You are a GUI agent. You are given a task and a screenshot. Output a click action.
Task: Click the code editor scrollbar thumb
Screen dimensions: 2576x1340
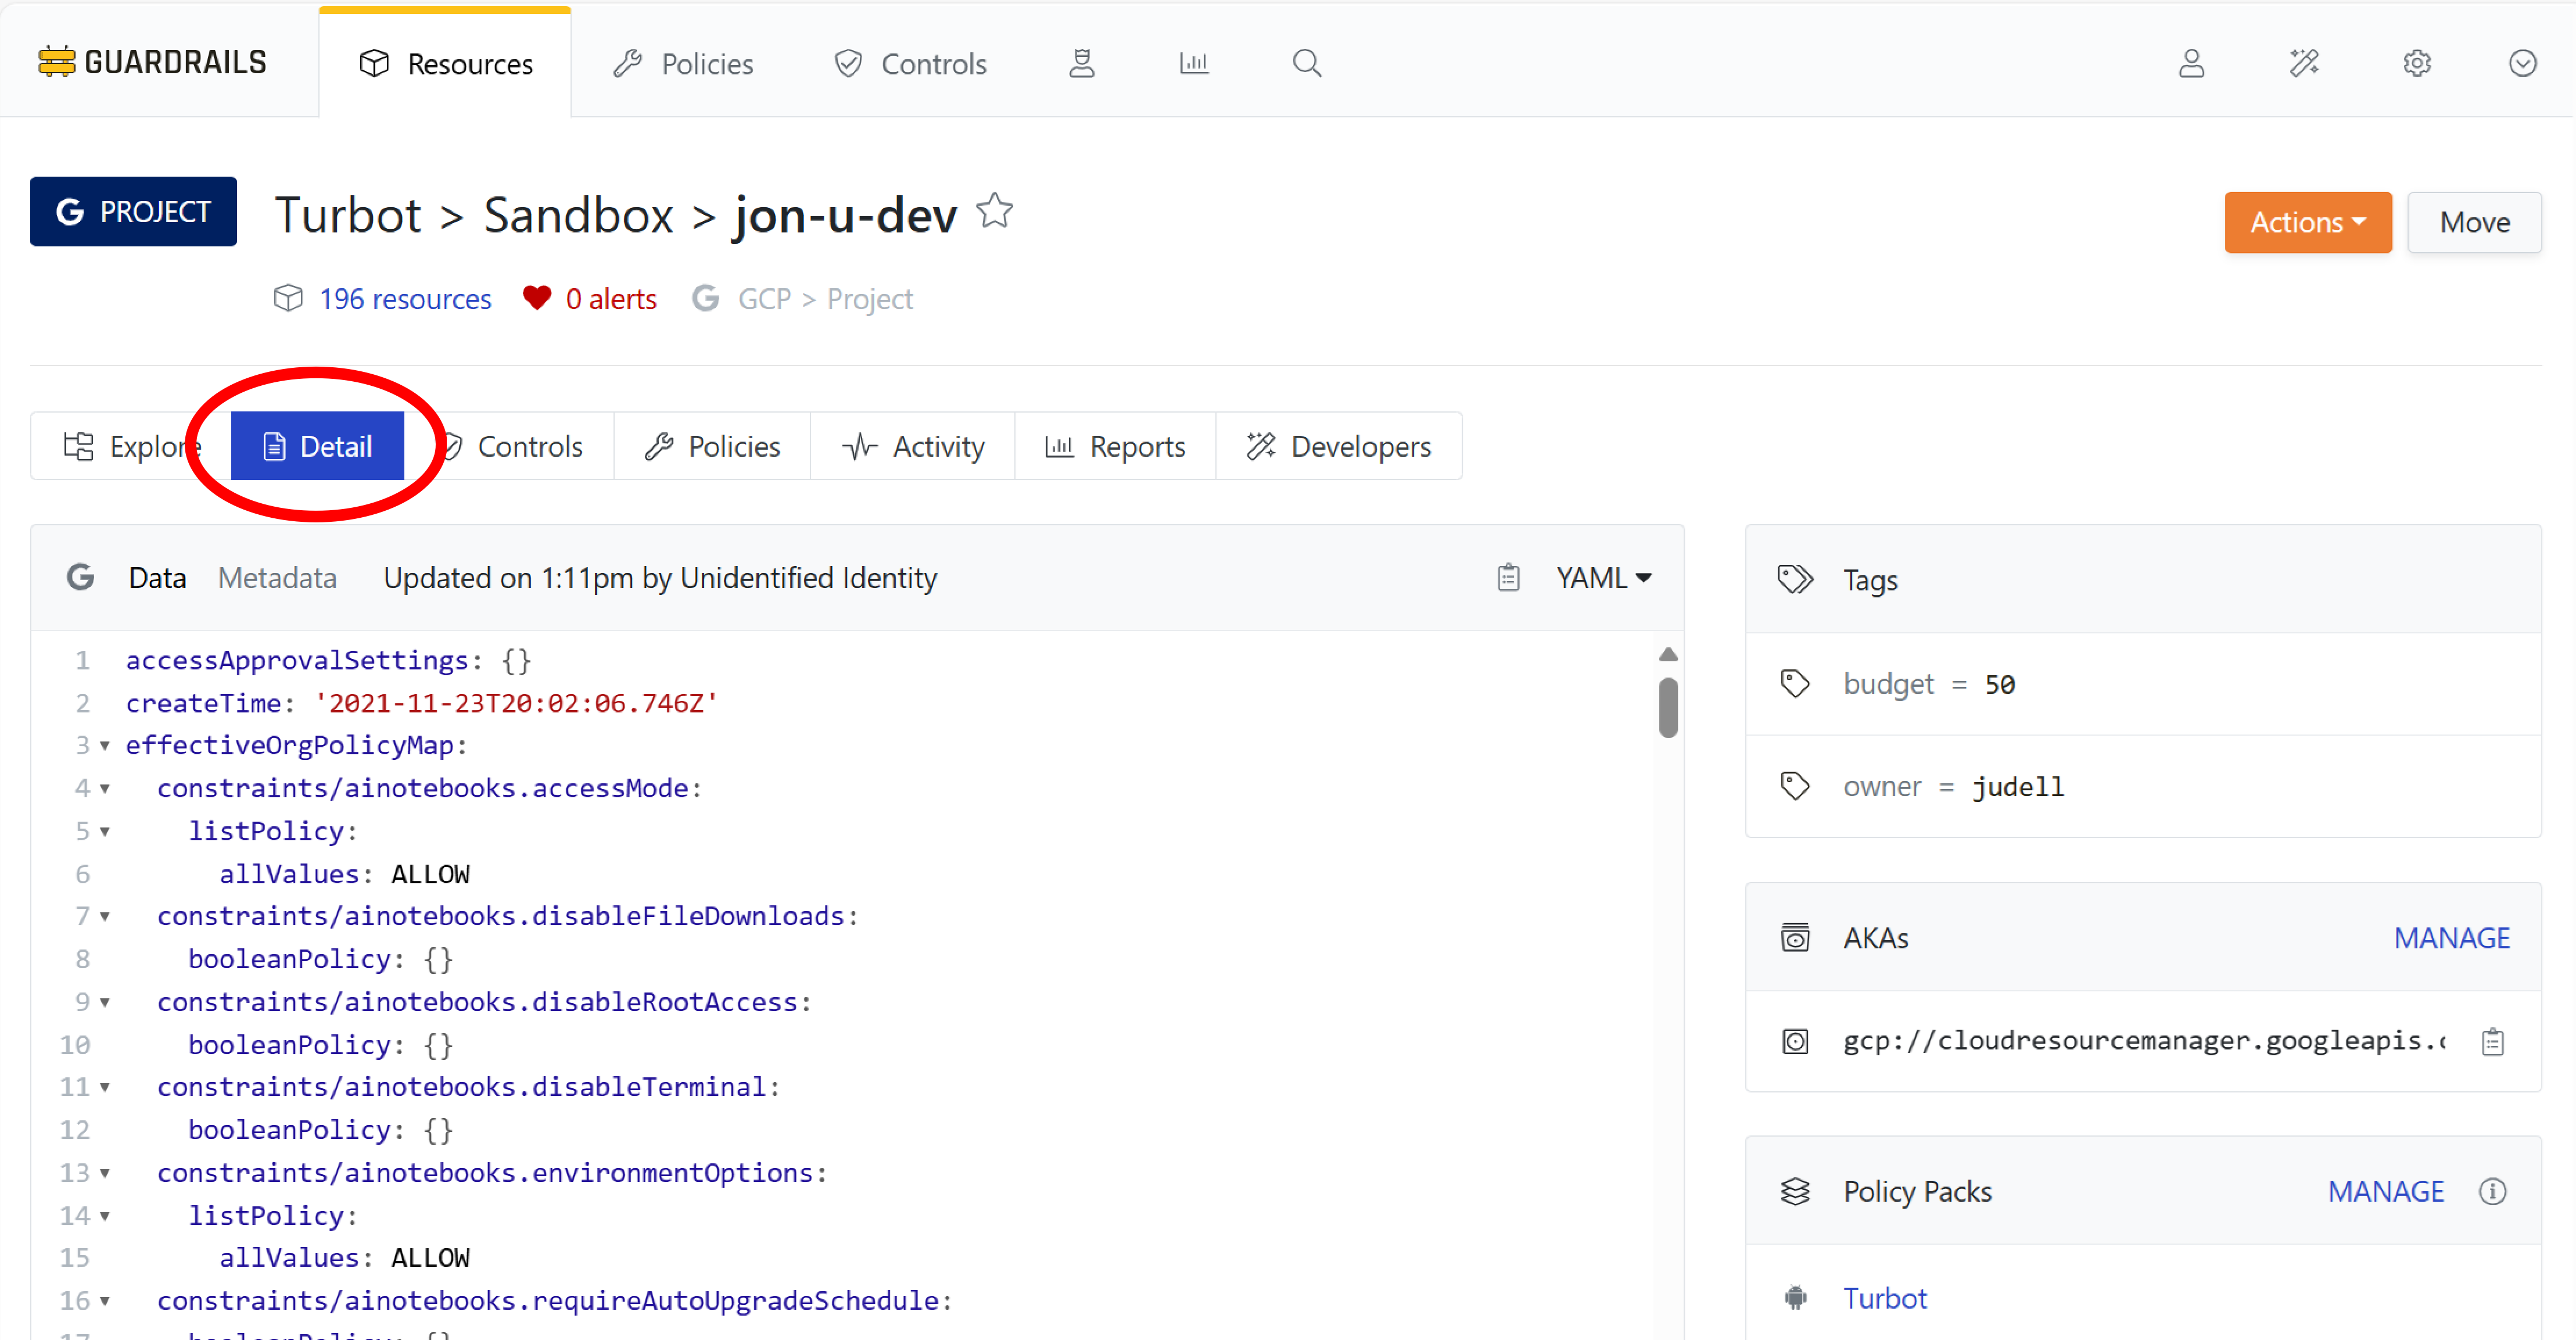pos(1667,708)
